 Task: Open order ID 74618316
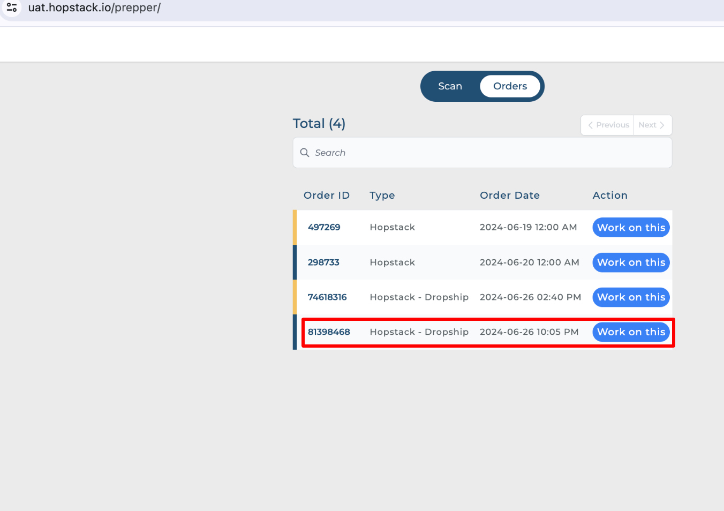(x=327, y=297)
